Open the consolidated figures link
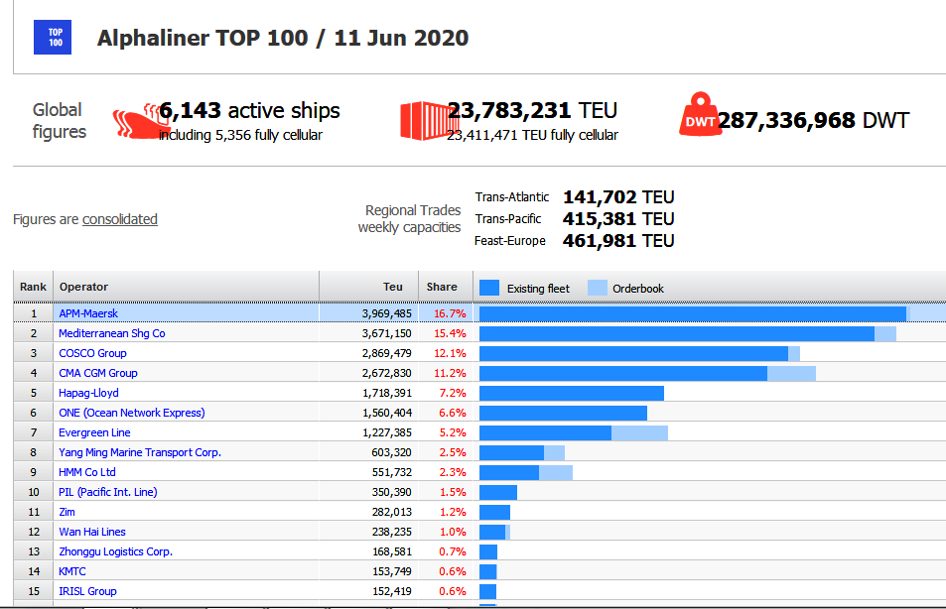 (120, 219)
